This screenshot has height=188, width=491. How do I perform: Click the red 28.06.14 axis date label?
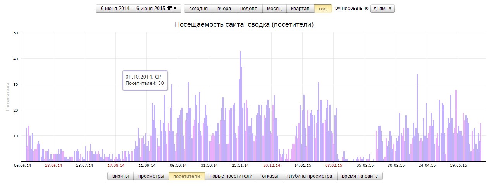53,165
